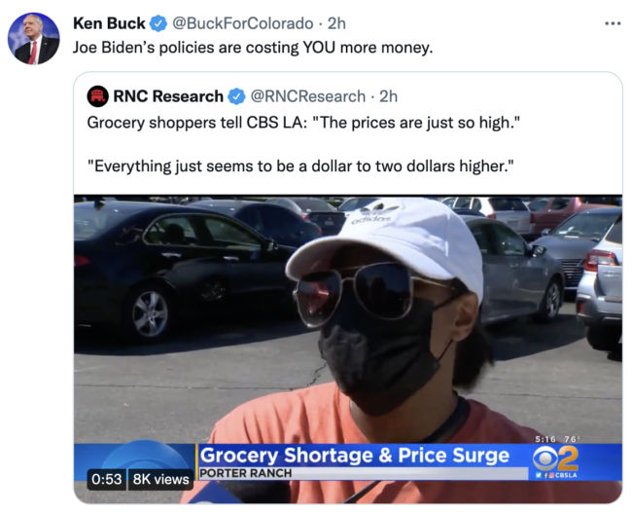Click the RNC Research elephant avatar
The width and height of the screenshot is (632, 514).
click(97, 96)
